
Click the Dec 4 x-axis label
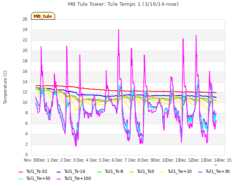[x=83, y=160]
